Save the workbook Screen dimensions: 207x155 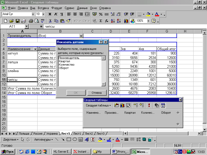(x=18, y=21)
